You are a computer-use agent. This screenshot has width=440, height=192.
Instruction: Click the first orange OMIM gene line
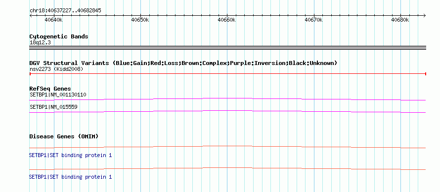point(227,147)
